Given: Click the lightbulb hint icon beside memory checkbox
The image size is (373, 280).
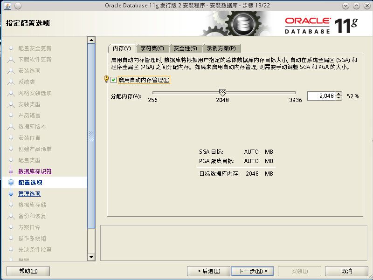Looking at the screenshot, I should point(106,79).
